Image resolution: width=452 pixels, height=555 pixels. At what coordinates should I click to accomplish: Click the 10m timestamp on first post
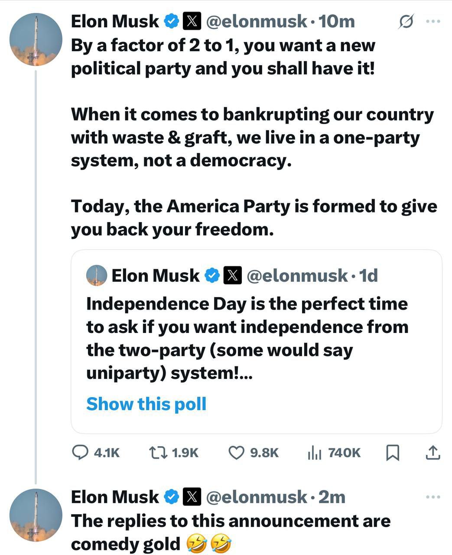(x=337, y=21)
